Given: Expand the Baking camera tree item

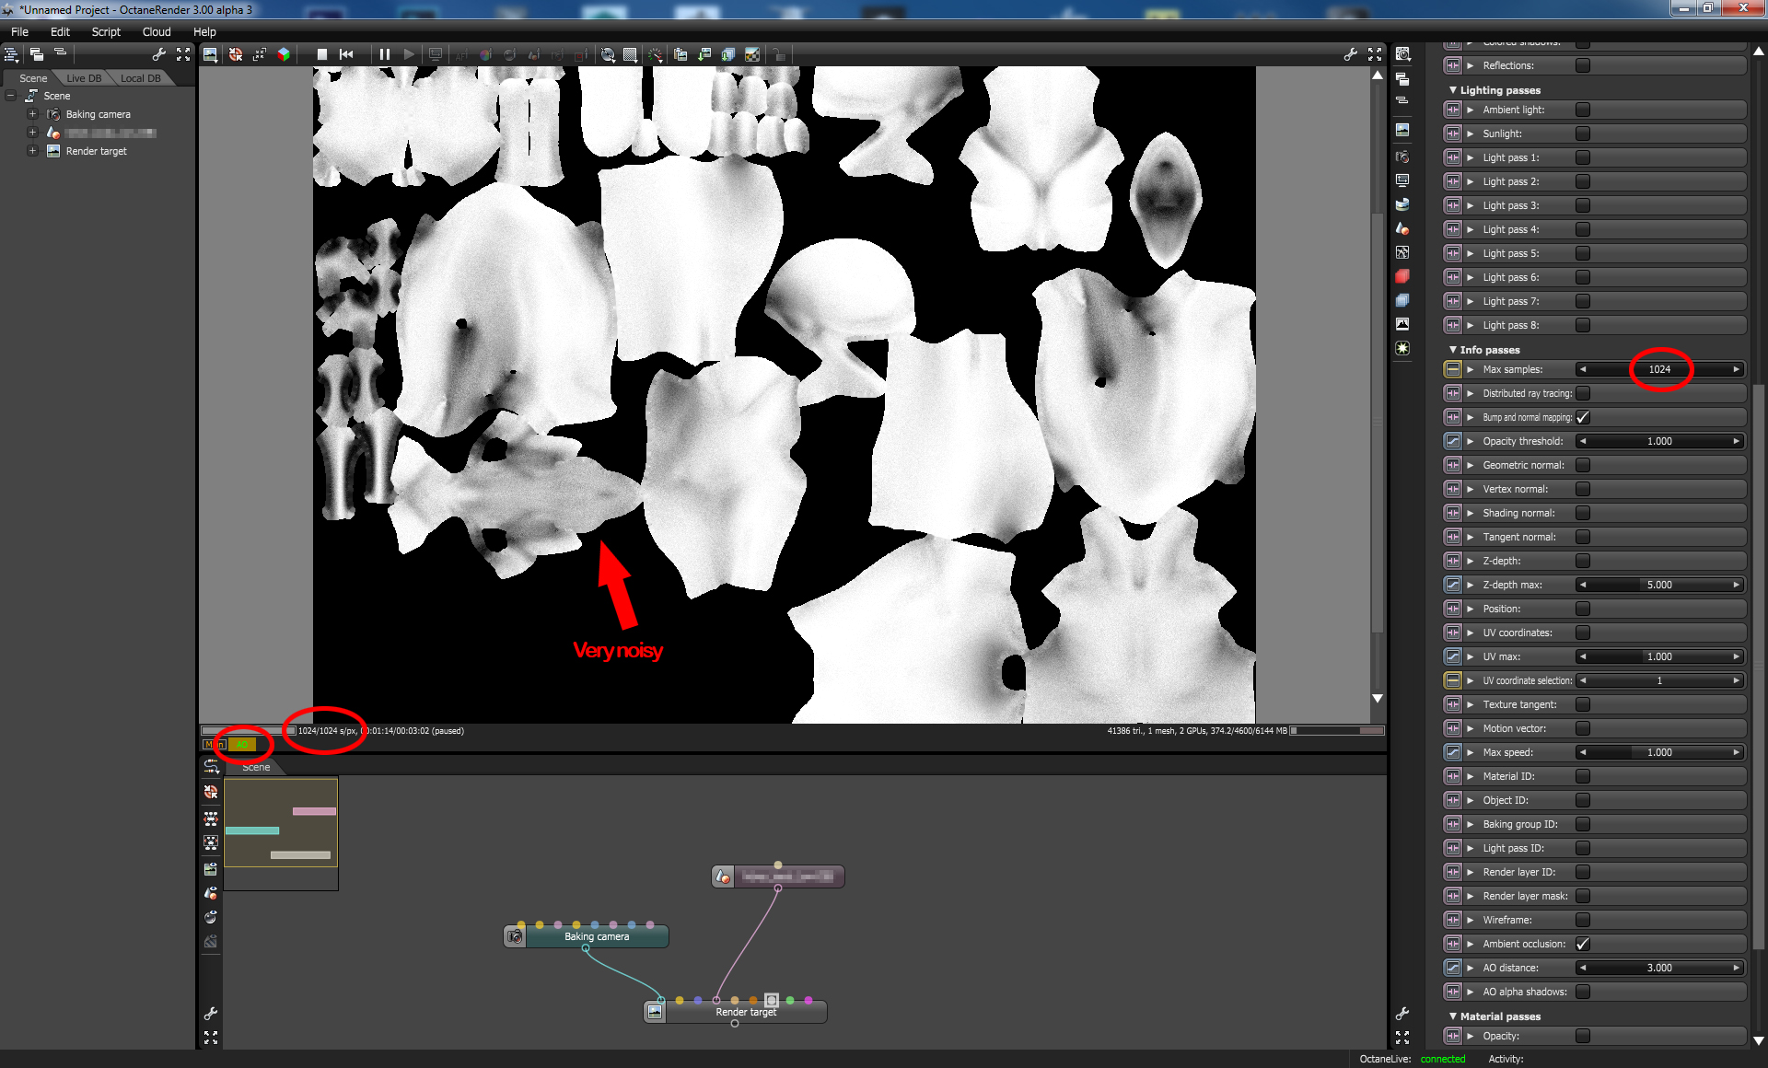Looking at the screenshot, I should click(x=32, y=114).
